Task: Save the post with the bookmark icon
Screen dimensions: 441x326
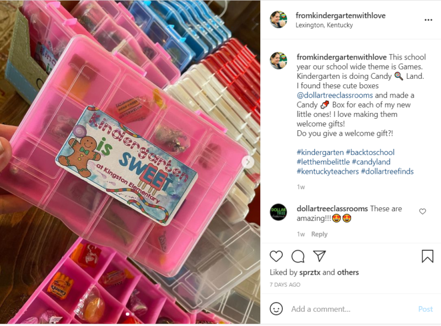Action: (427, 256)
